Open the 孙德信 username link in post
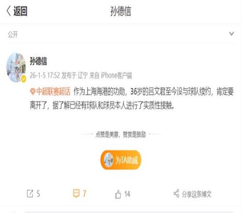Screen dimensions: 242x213 (x=38, y=61)
